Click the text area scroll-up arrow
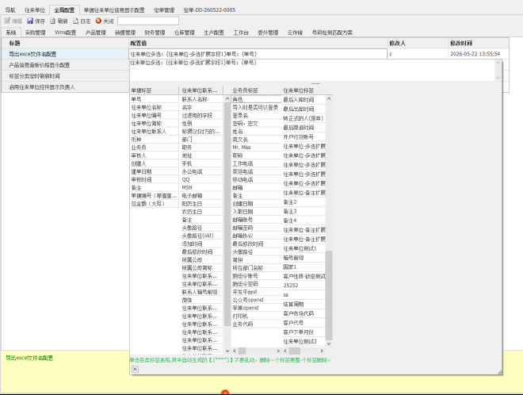Image resolution: width=523 pixels, height=395 pixels. [x=498, y=63]
